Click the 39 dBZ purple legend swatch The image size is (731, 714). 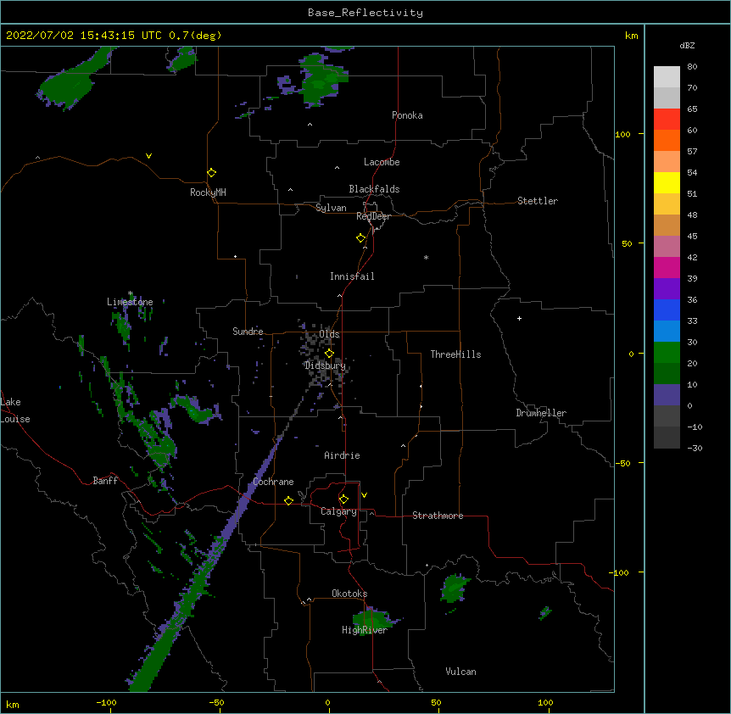click(667, 288)
